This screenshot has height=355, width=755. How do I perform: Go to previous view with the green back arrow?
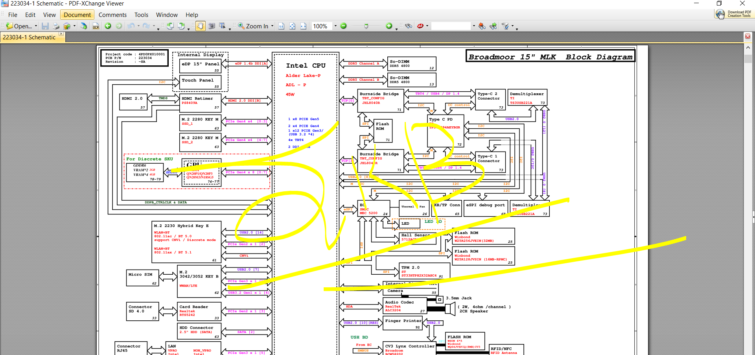point(108,26)
